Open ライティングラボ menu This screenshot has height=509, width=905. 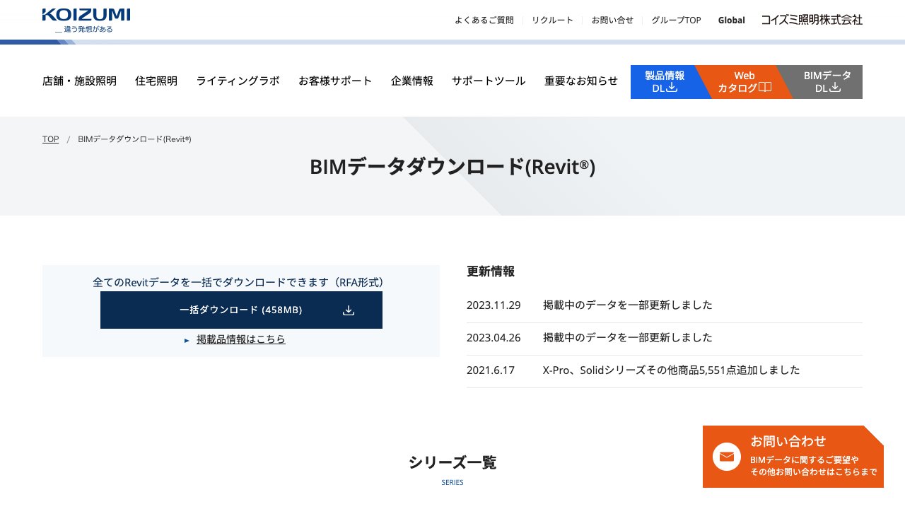(238, 81)
